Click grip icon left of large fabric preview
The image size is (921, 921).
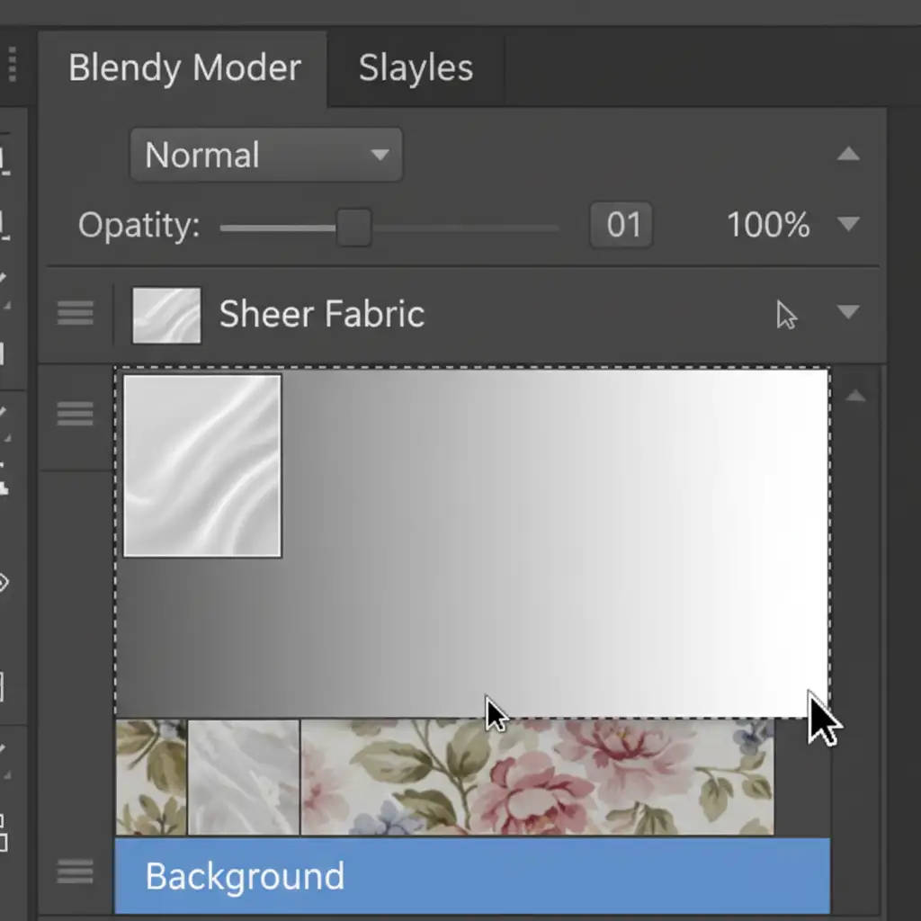[x=76, y=414]
